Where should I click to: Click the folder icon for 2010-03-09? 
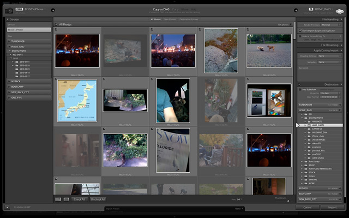17,69
